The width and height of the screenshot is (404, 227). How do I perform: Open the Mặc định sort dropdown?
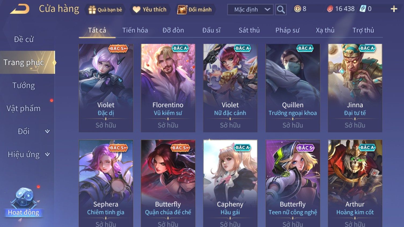(250, 10)
